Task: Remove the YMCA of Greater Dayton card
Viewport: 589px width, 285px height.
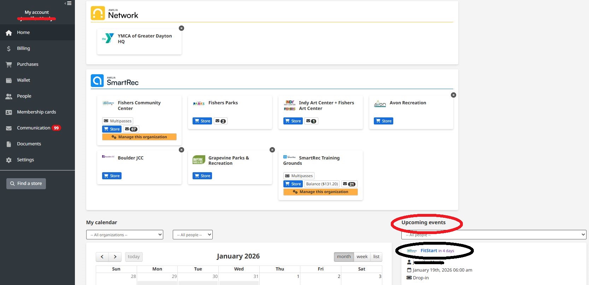Action: 181,28
